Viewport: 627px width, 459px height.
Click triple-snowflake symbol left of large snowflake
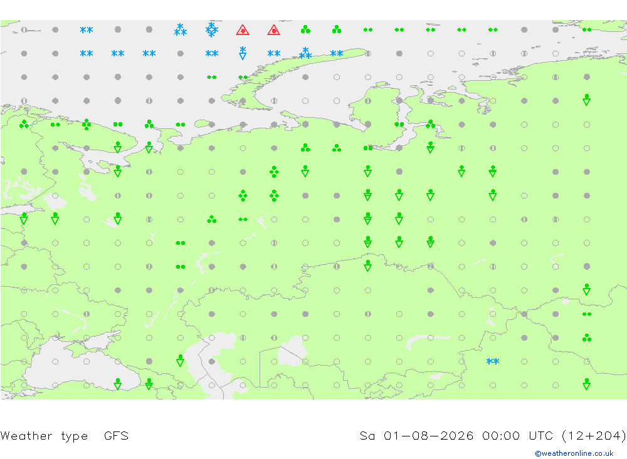[x=181, y=29]
